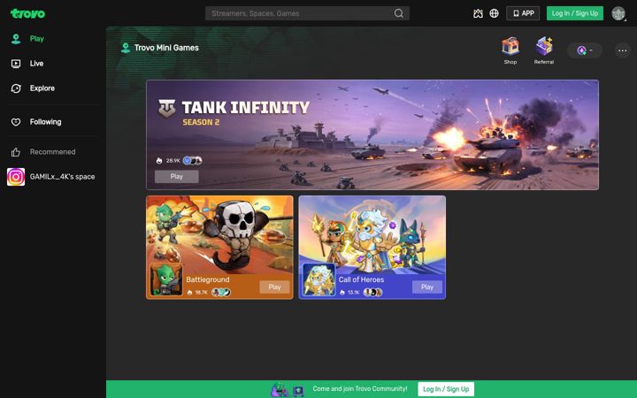Click the Tank Infinity logo emblem
The height and width of the screenshot is (398, 637).
pos(166,109)
